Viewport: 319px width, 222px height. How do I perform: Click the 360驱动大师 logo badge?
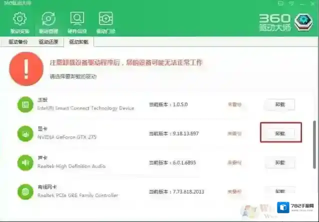[x=303, y=21]
